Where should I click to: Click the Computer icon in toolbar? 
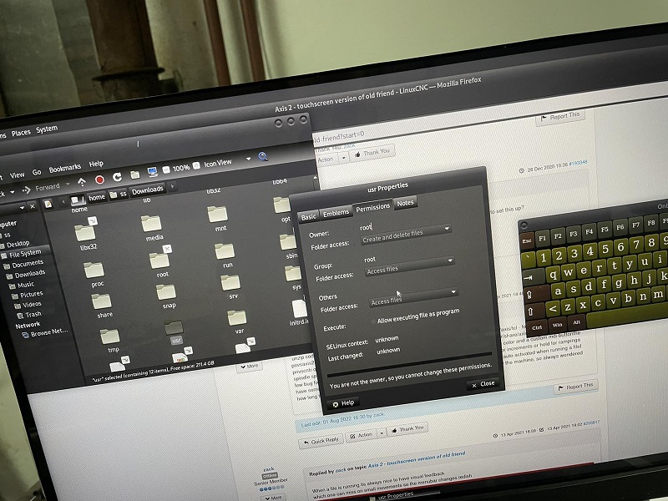click(x=152, y=172)
